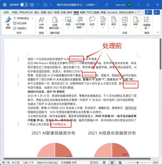
Task: Click the 36% label in the pie chart
Action: coord(125,154)
